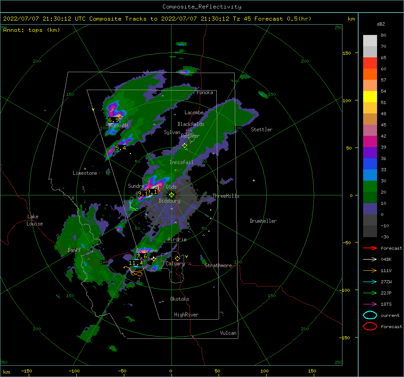Click the Cochrane city label
The image size is (404, 377).
tap(147, 251)
